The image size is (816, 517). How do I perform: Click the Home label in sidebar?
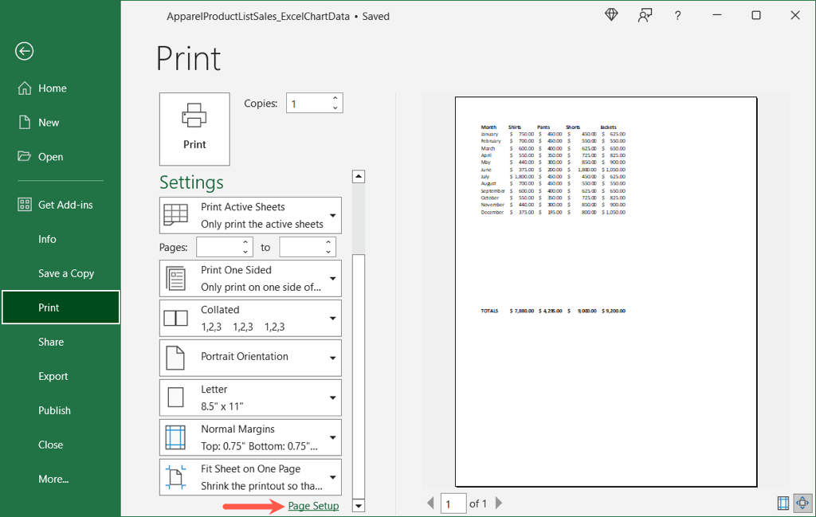click(x=53, y=88)
